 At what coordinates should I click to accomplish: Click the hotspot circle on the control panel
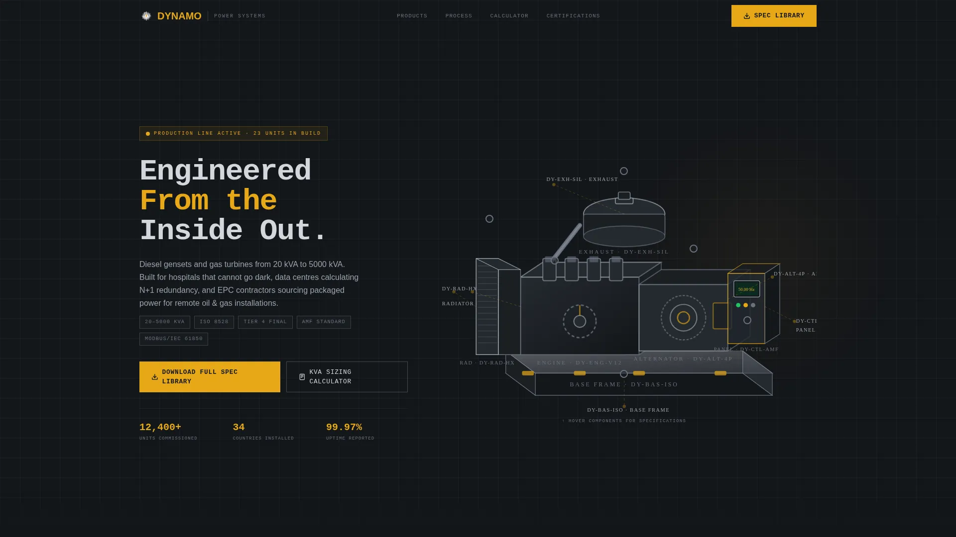(747, 320)
